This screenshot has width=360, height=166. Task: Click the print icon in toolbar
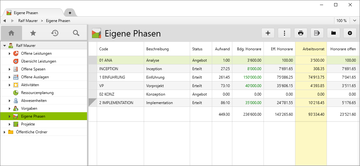[301, 33]
